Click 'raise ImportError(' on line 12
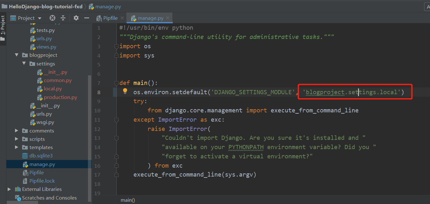This screenshot has height=204, width=430. click(x=179, y=129)
